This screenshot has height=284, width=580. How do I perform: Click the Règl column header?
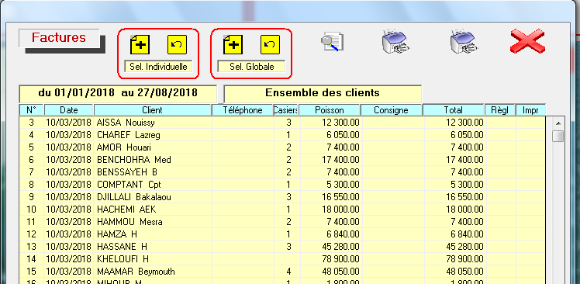499,110
